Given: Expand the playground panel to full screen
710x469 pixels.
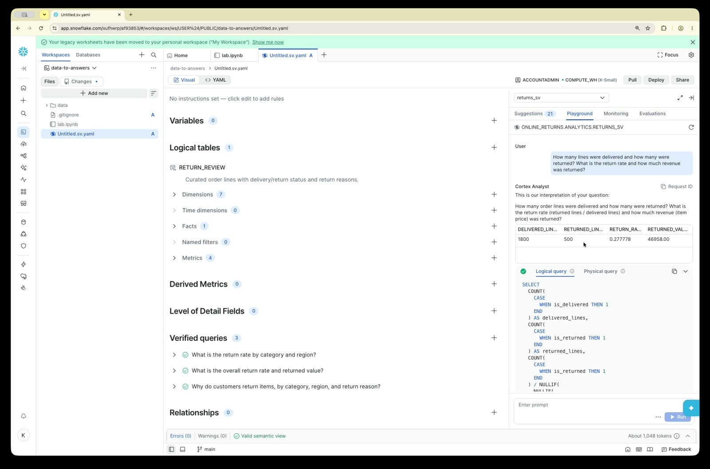Looking at the screenshot, I should coord(680,98).
